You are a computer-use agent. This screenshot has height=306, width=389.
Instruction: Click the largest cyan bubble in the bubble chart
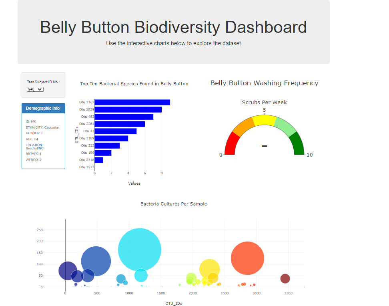click(139, 249)
